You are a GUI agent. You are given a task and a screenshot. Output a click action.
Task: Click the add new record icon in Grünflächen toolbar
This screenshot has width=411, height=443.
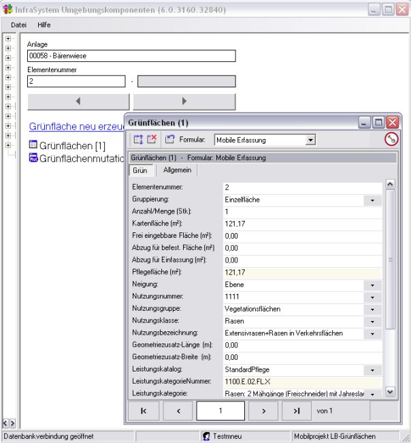(x=138, y=140)
